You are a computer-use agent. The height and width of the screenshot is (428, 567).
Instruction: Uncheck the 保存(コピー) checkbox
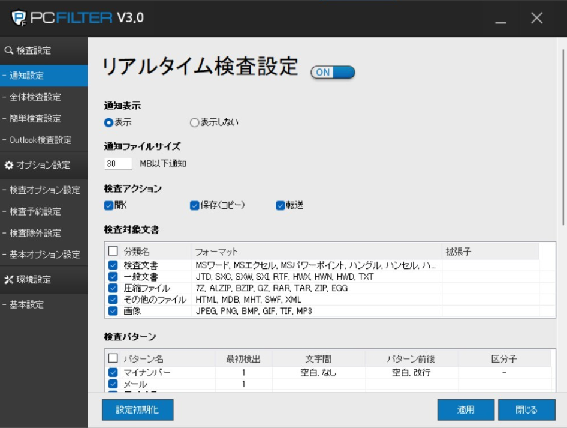pyautogui.click(x=194, y=205)
